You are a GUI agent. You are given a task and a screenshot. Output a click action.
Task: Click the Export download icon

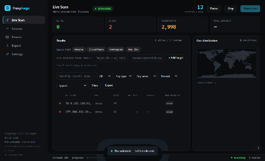point(7,45)
